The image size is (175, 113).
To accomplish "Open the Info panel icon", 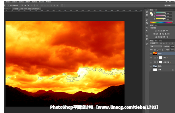I will click(x=147, y=15).
